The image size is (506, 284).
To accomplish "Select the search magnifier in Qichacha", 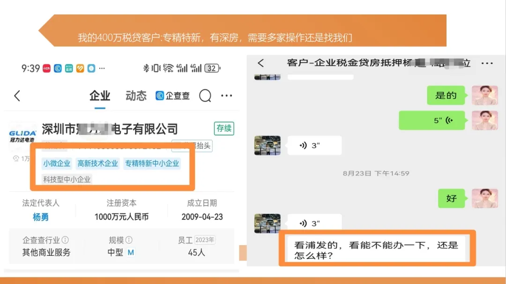I will tap(205, 95).
